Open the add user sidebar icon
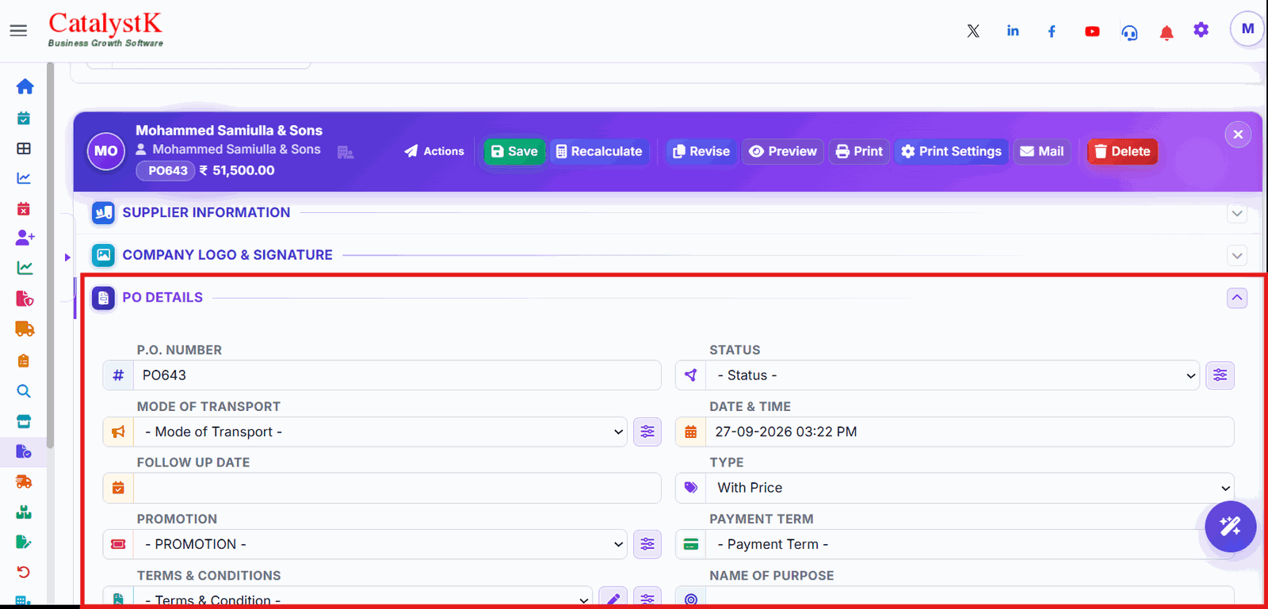The width and height of the screenshot is (1268, 609). coord(25,237)
